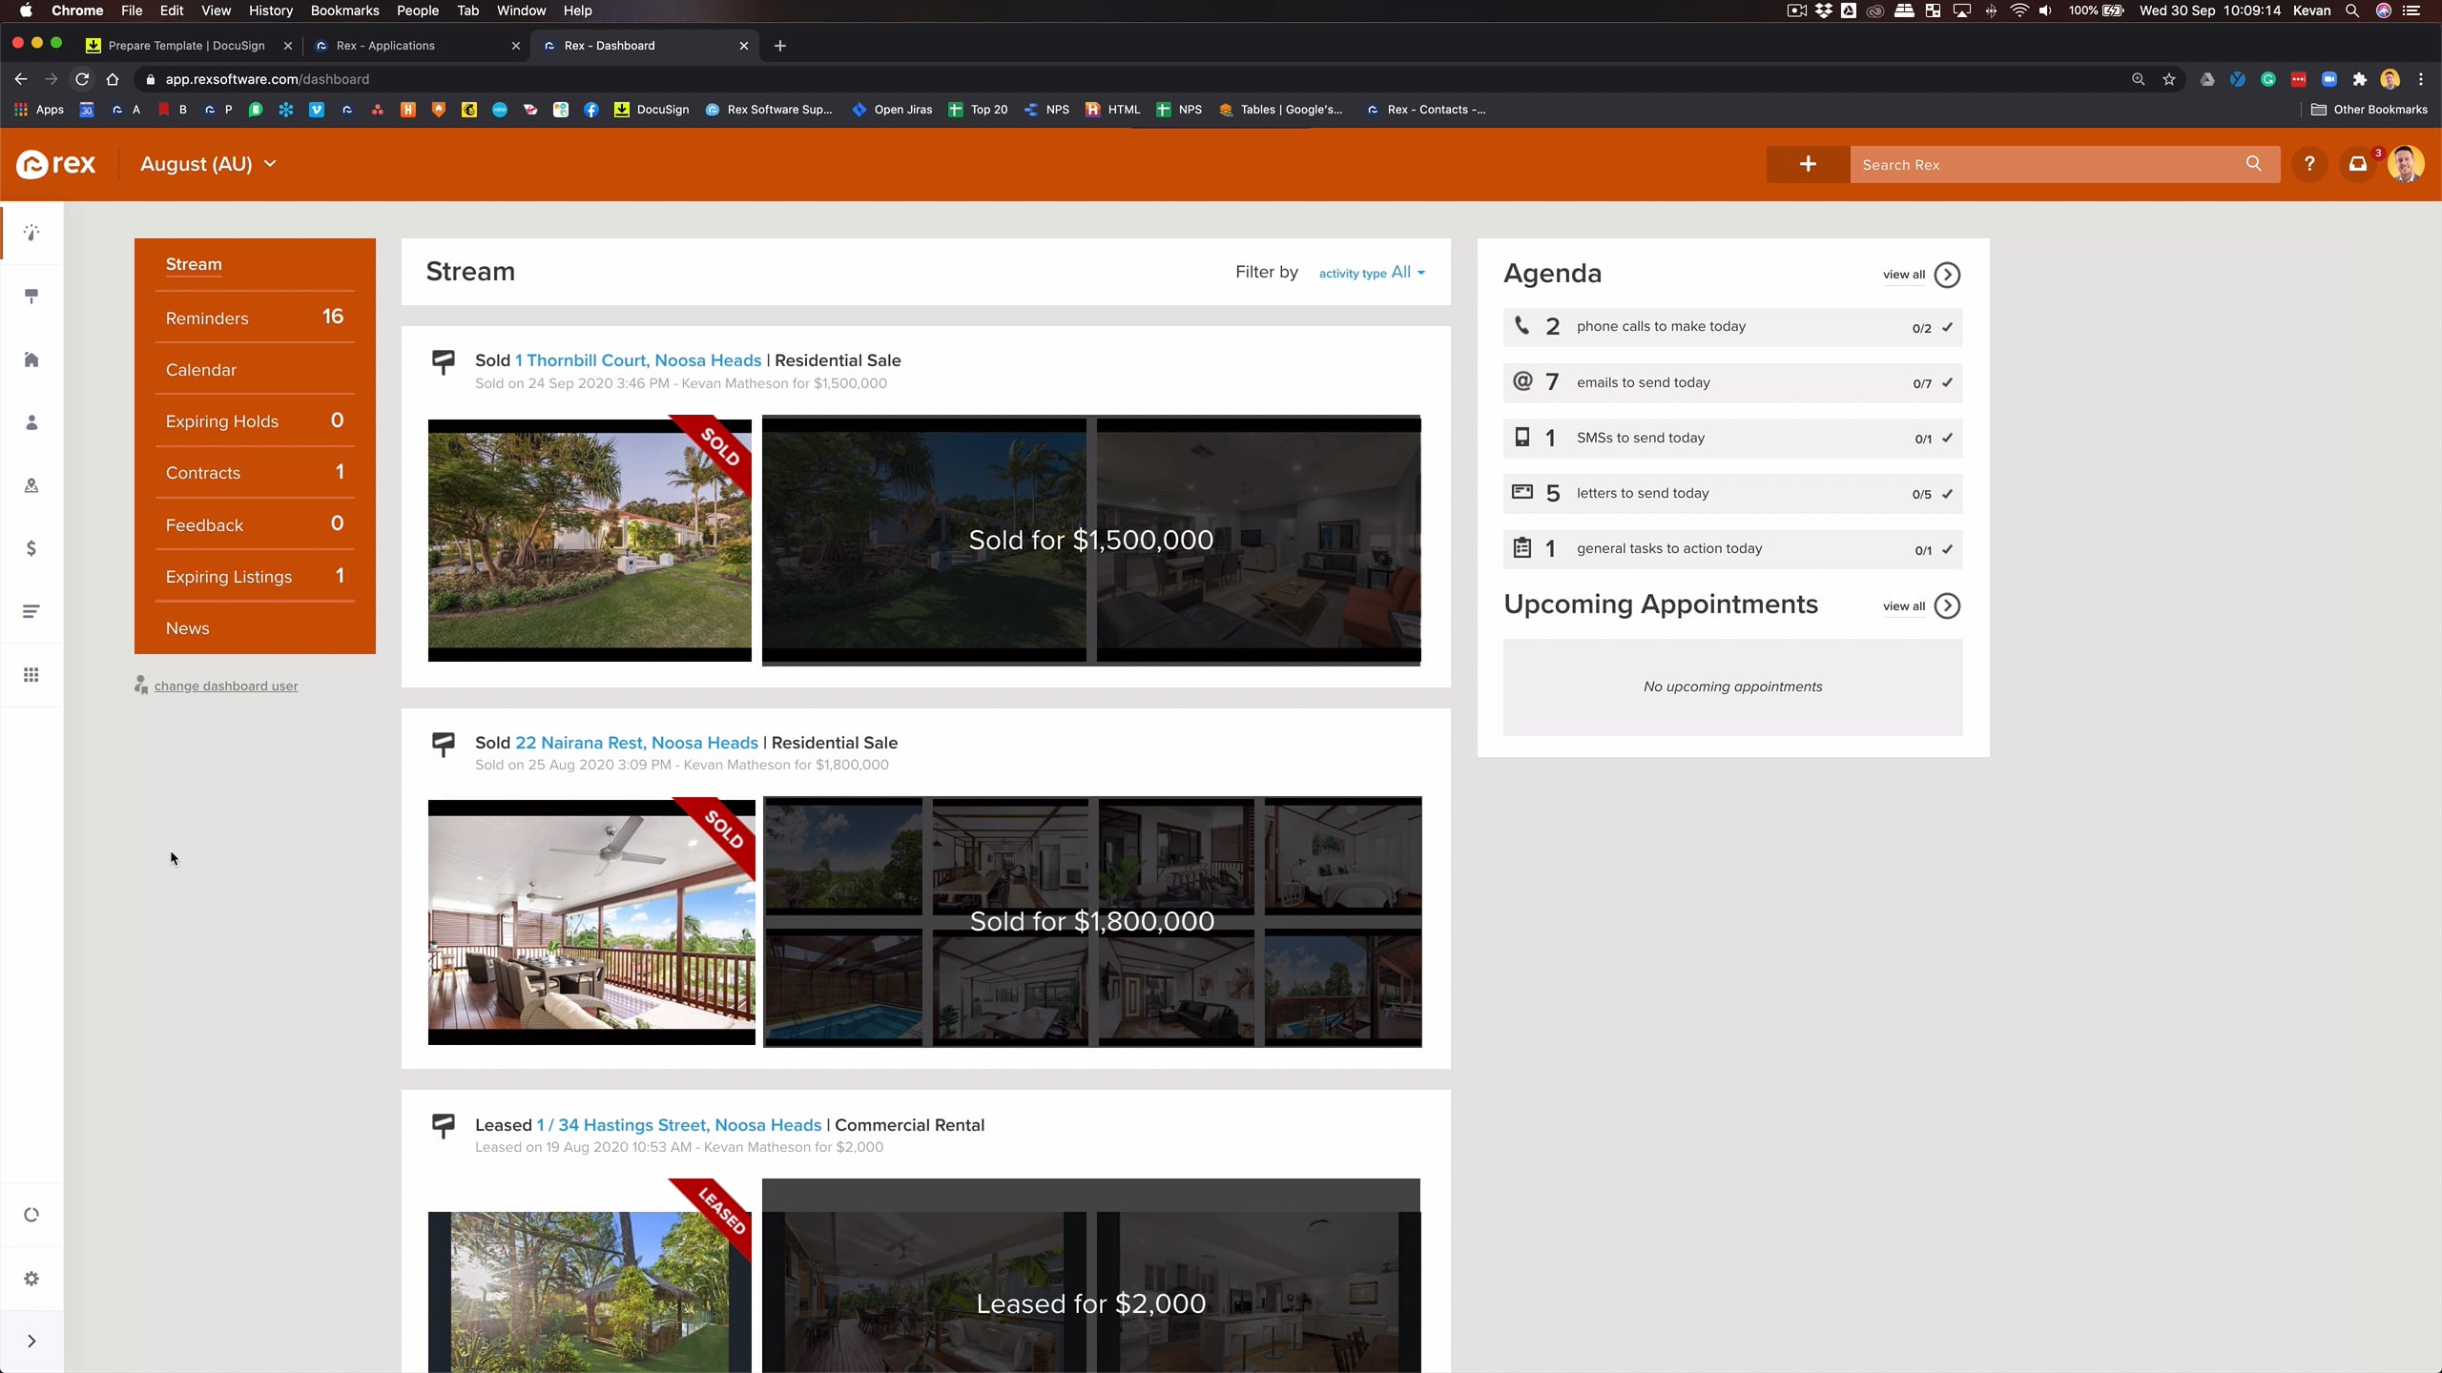
Task: Open Chrome three-dot menu
Action: click(2421, 79)
